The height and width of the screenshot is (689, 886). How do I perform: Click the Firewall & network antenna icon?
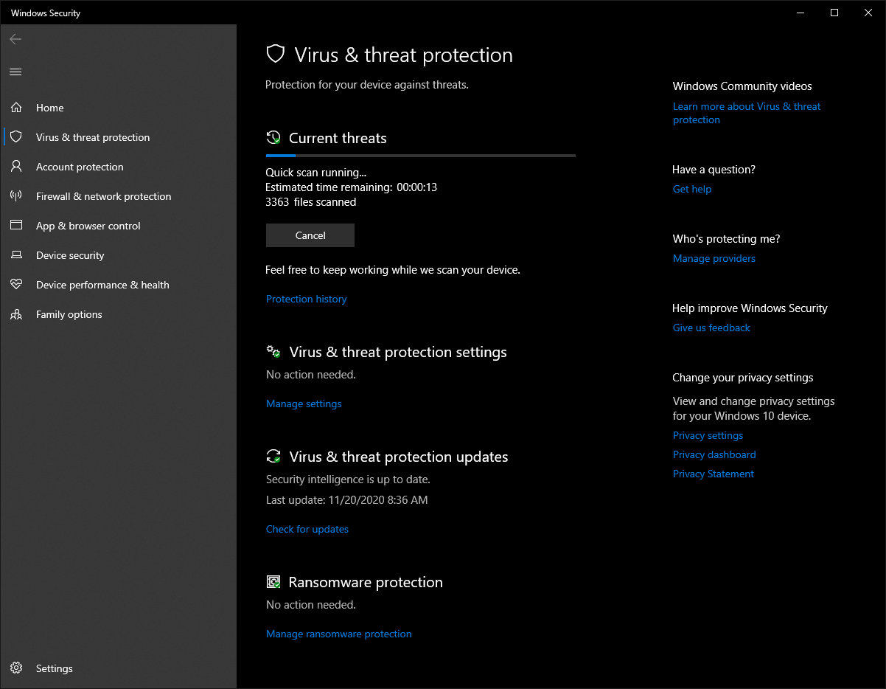16,196
